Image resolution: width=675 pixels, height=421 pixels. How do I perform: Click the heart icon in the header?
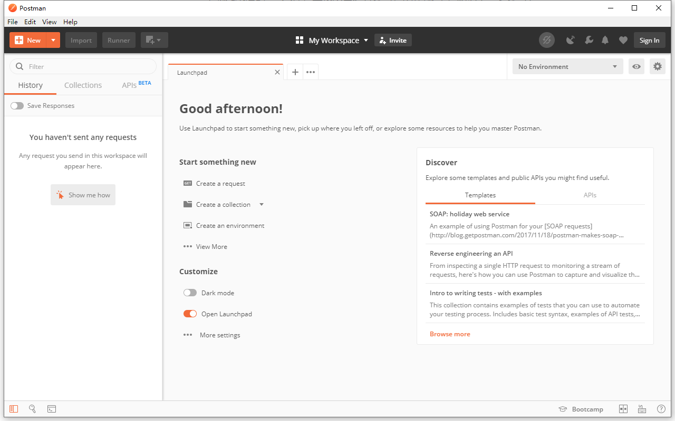point(623,40)
